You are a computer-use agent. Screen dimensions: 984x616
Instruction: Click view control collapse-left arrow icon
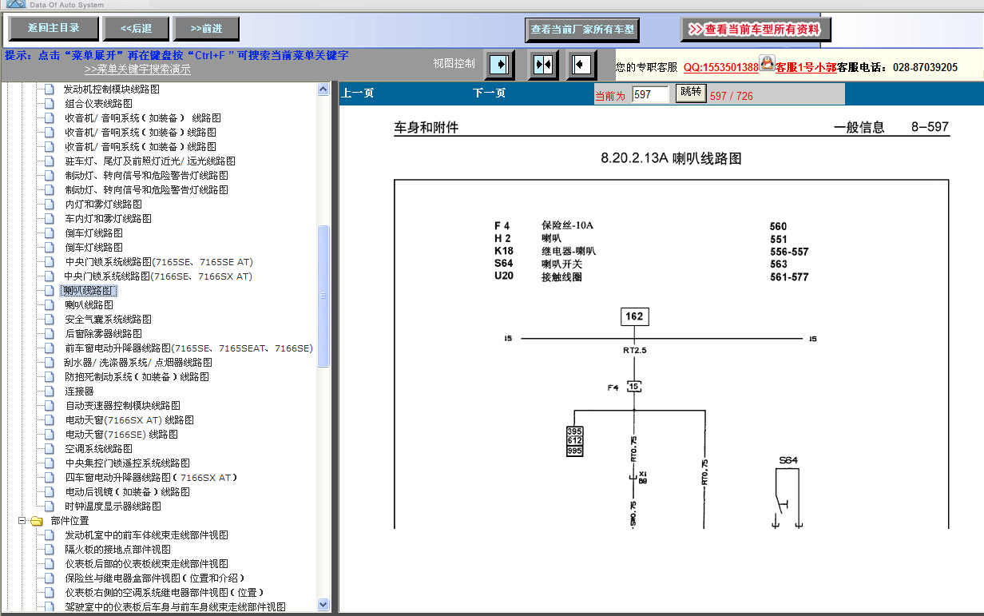(x=581, y=64)
